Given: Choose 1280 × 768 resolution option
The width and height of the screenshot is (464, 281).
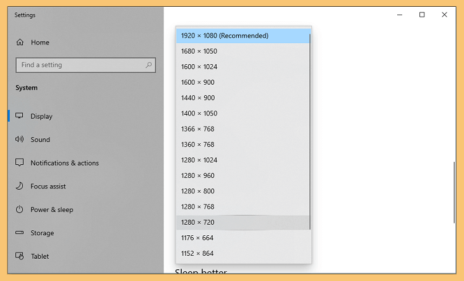Looking at the screenshot, I should (x=243, y=207).
